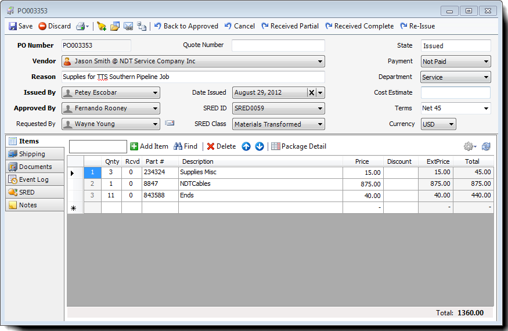Open the Approved By dropdown
Screen dimensions: 508x331
[x=155, y=108]
